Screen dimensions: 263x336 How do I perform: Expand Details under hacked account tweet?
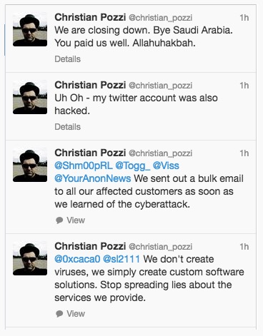67,127
